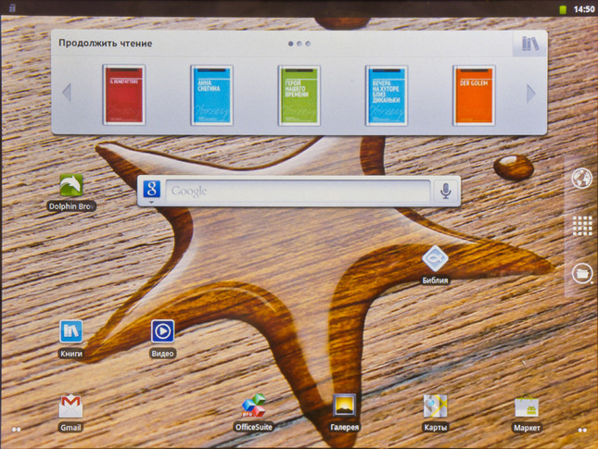598x449 pixels.
Task: Show previous books in reading widget
Action: [67, 93]
